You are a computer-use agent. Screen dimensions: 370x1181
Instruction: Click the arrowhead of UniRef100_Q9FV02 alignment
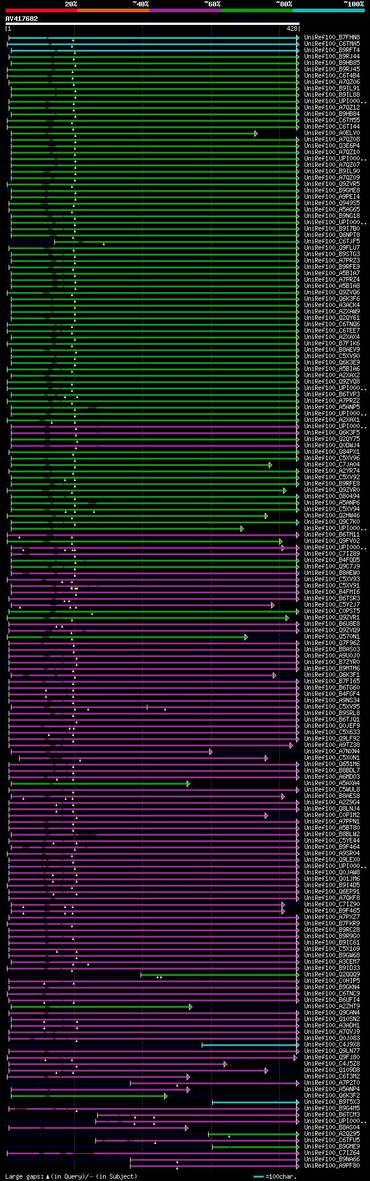[280, 541]
